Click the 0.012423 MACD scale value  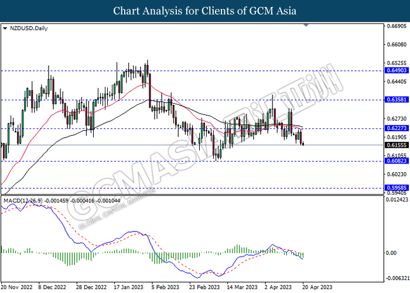click(x=397, y=200)
